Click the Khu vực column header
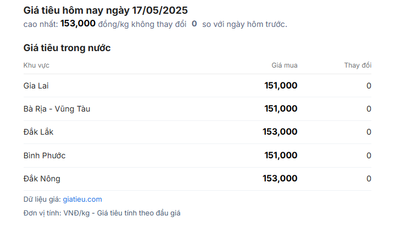 coord(36,65)
